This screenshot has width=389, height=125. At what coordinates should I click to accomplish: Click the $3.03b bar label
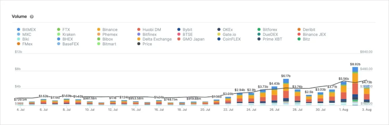click(x=320, y=89)
